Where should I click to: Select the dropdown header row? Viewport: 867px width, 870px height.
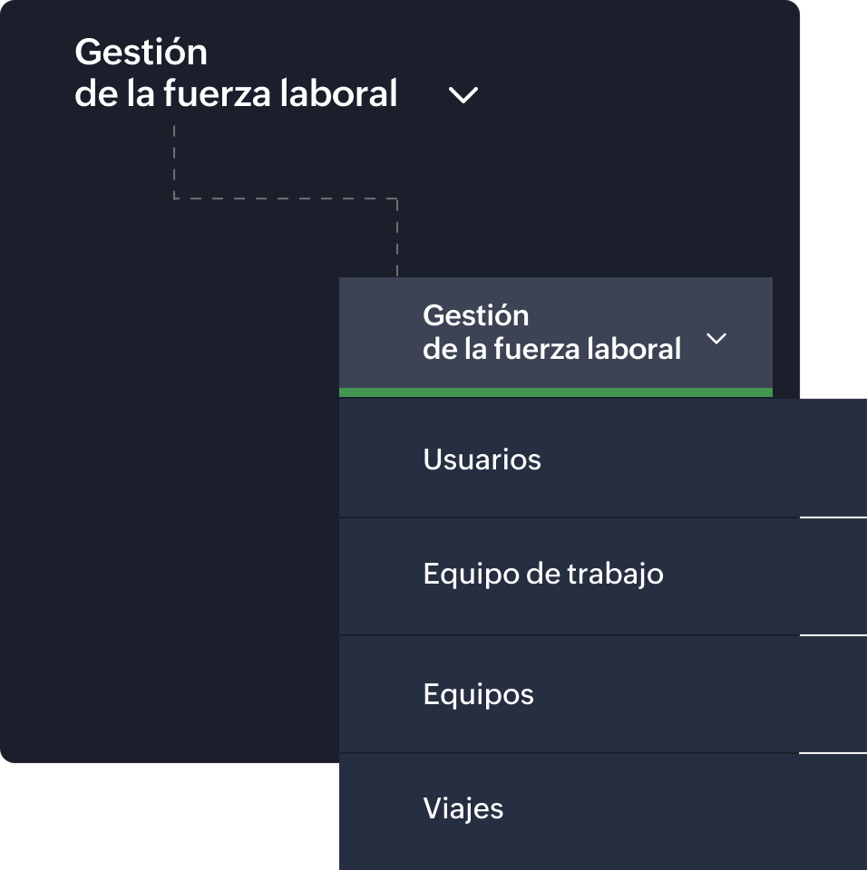[554, 333]
